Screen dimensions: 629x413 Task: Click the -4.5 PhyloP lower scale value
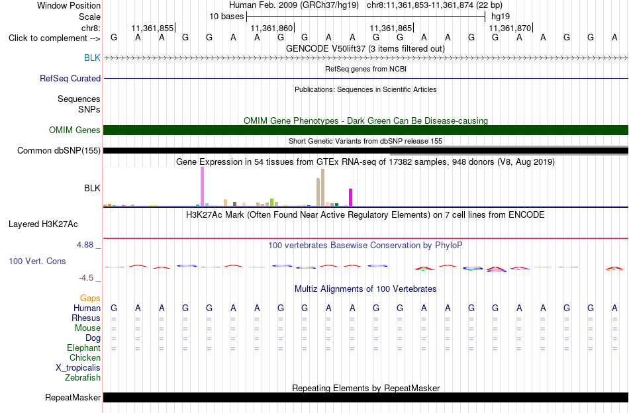(x=86, y=278)
